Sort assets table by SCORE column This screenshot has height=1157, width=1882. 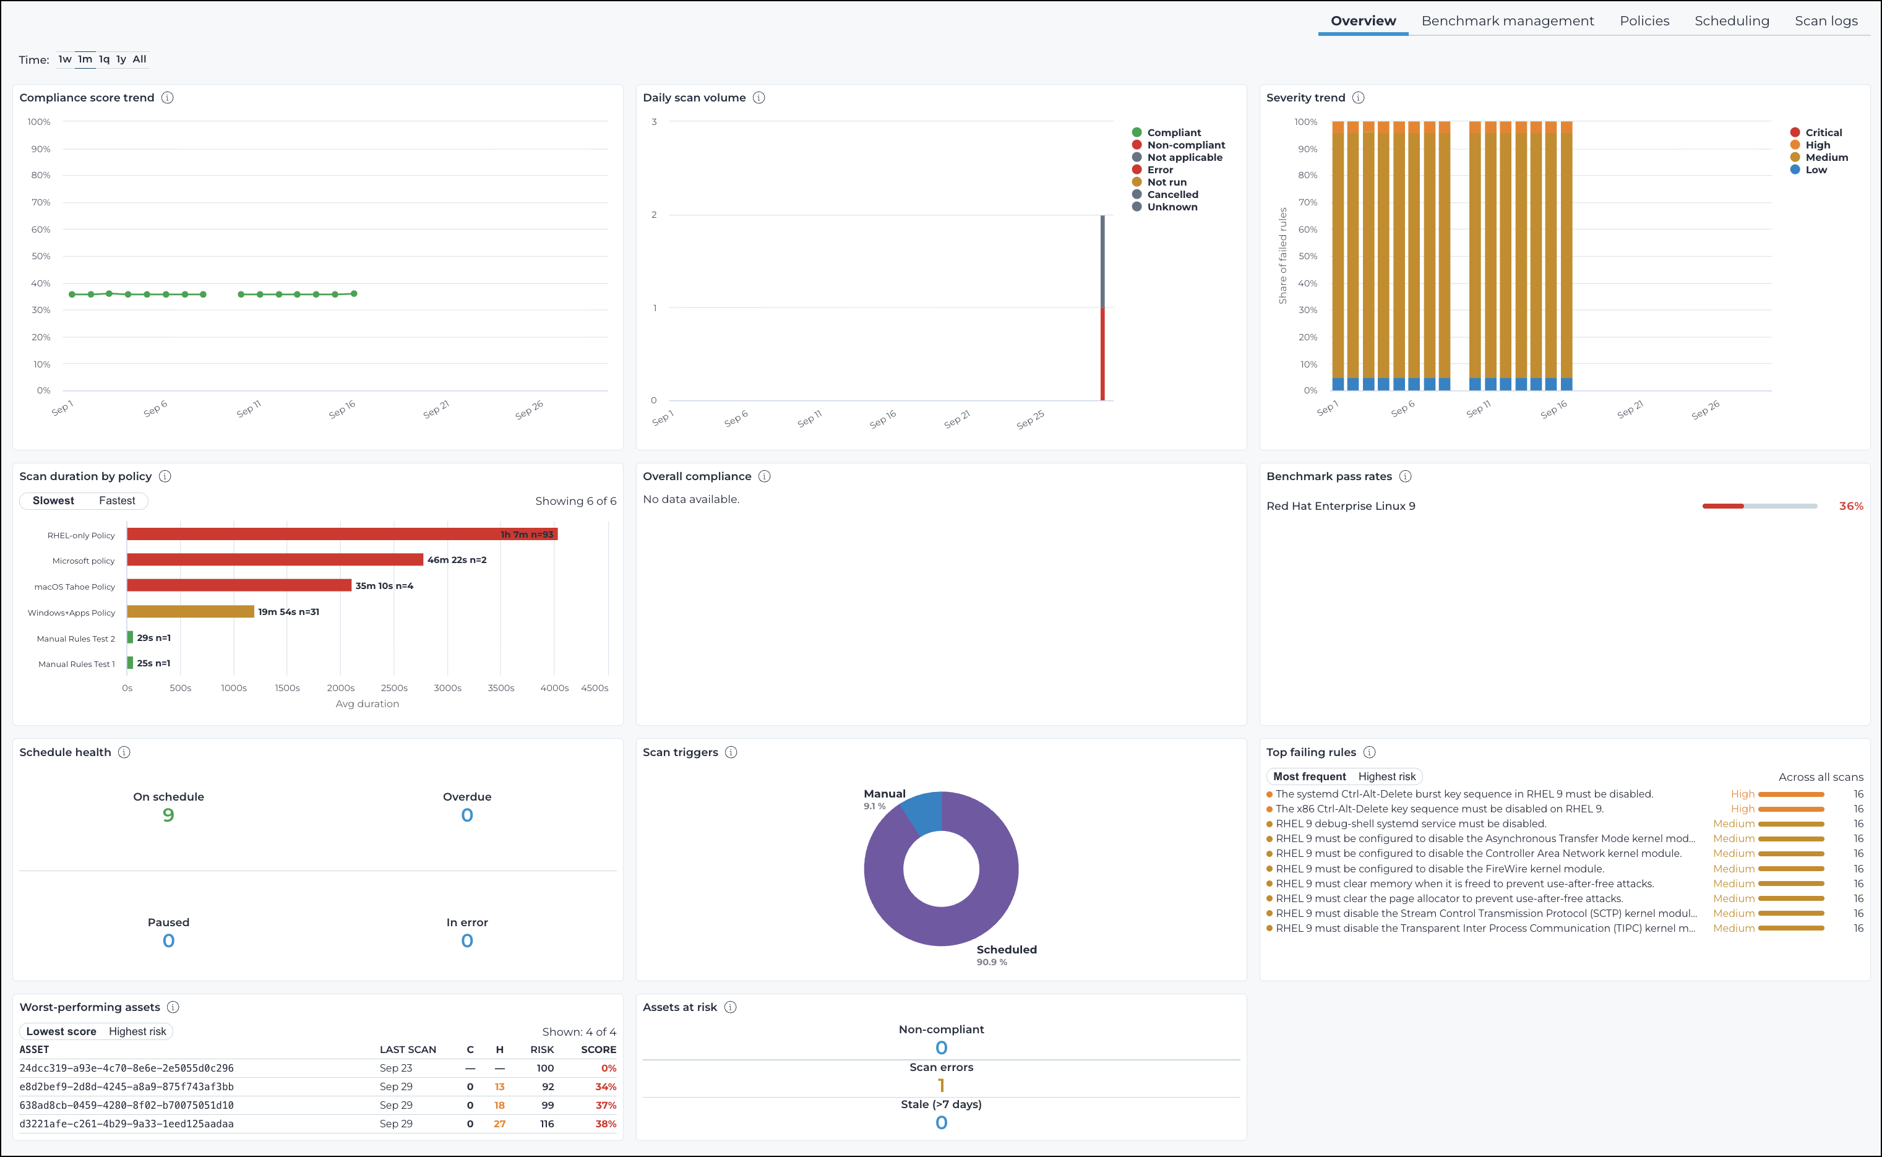click(598, 1050)
